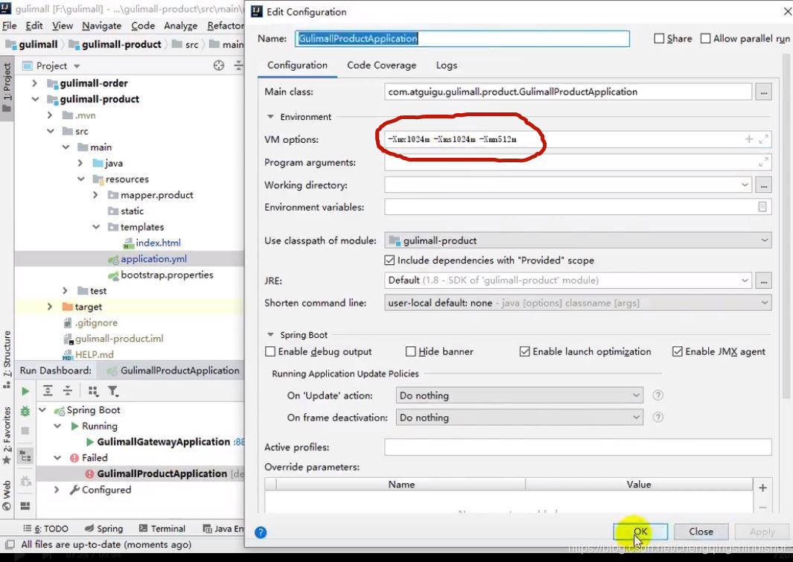Screen dimensions: 793x562
Task: Click the help icon beside frame deactivation dropdown
Action: coord(657,418)
